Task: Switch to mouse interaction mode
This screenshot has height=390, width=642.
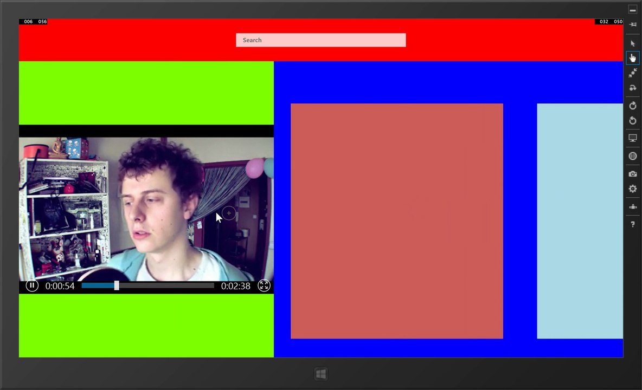Action: tap(633, 43)
